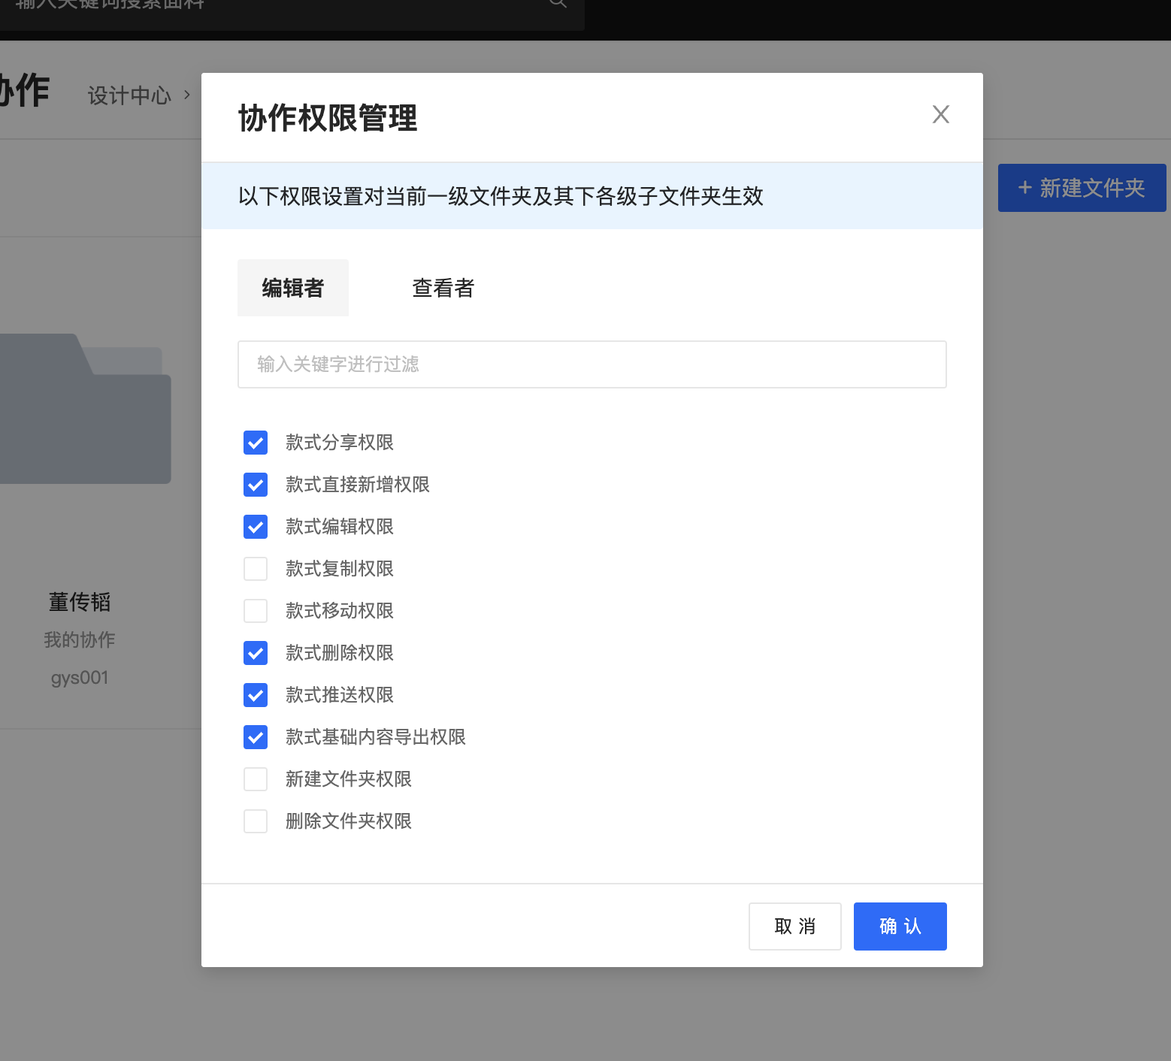Viewport: 1171px width, 1061px height.
Task: Click the search magnifier icon in top bar
Action: (x=558, y=3)
